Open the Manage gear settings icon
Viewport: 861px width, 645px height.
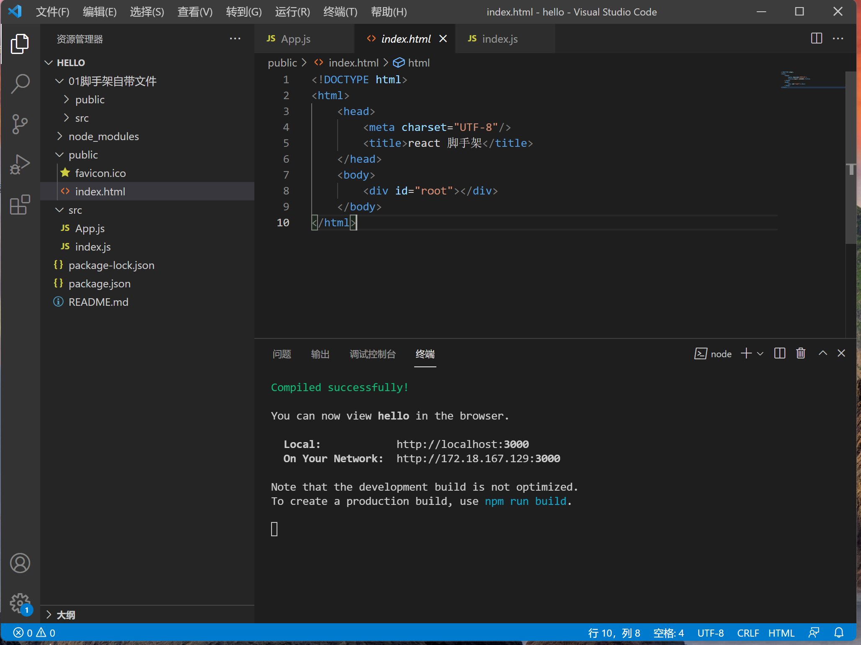(20, 603)
